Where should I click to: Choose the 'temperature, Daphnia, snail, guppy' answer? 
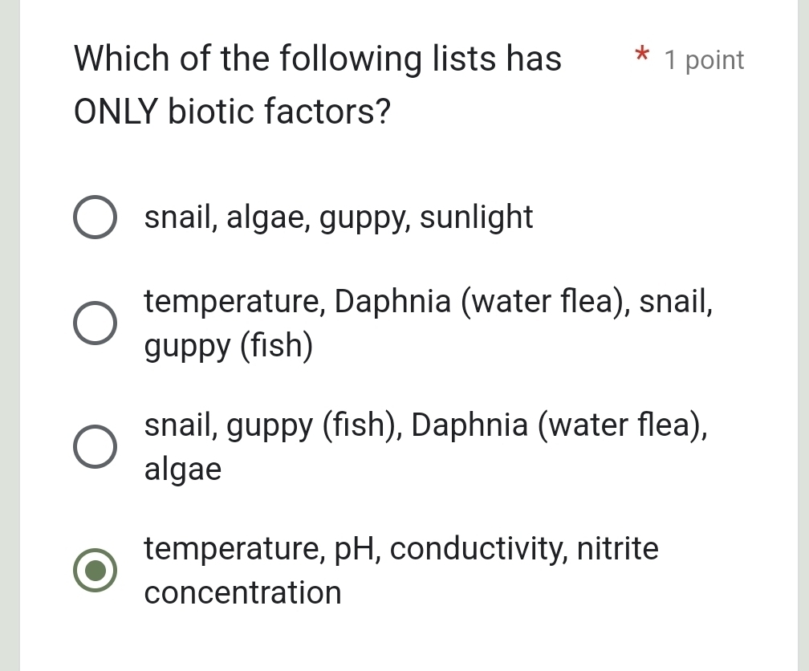(x=95, y=323)
